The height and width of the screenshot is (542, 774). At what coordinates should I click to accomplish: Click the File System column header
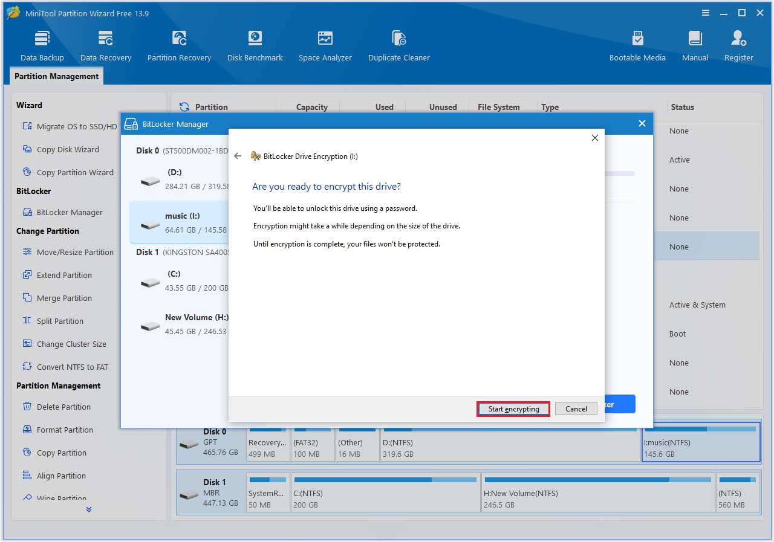pos(499,107)
